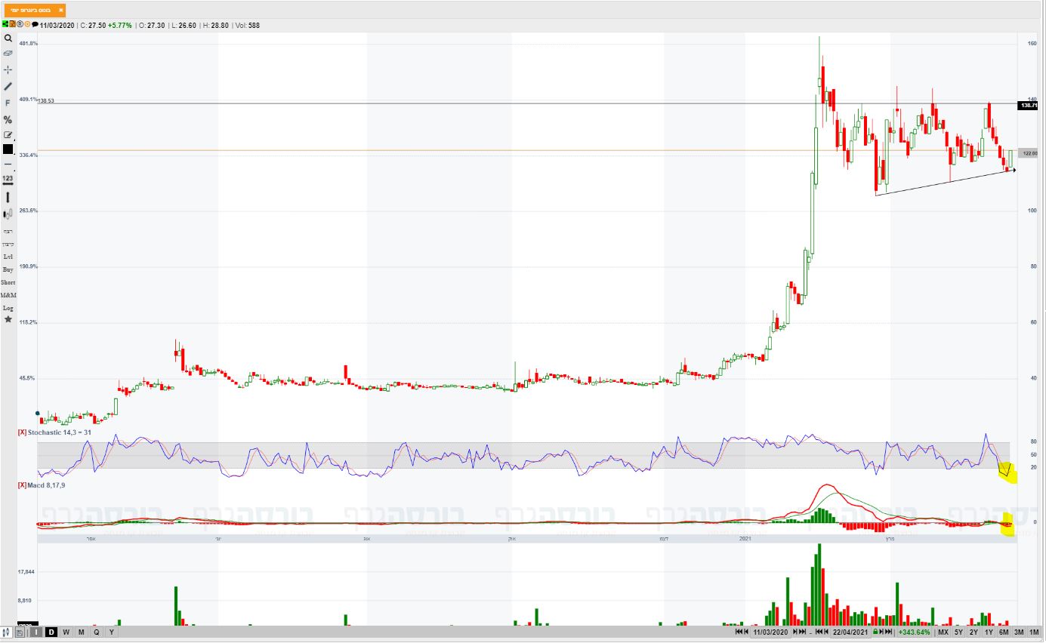Close the orange chart tab
Screen dimensions: 1046x643
(60, 11)
